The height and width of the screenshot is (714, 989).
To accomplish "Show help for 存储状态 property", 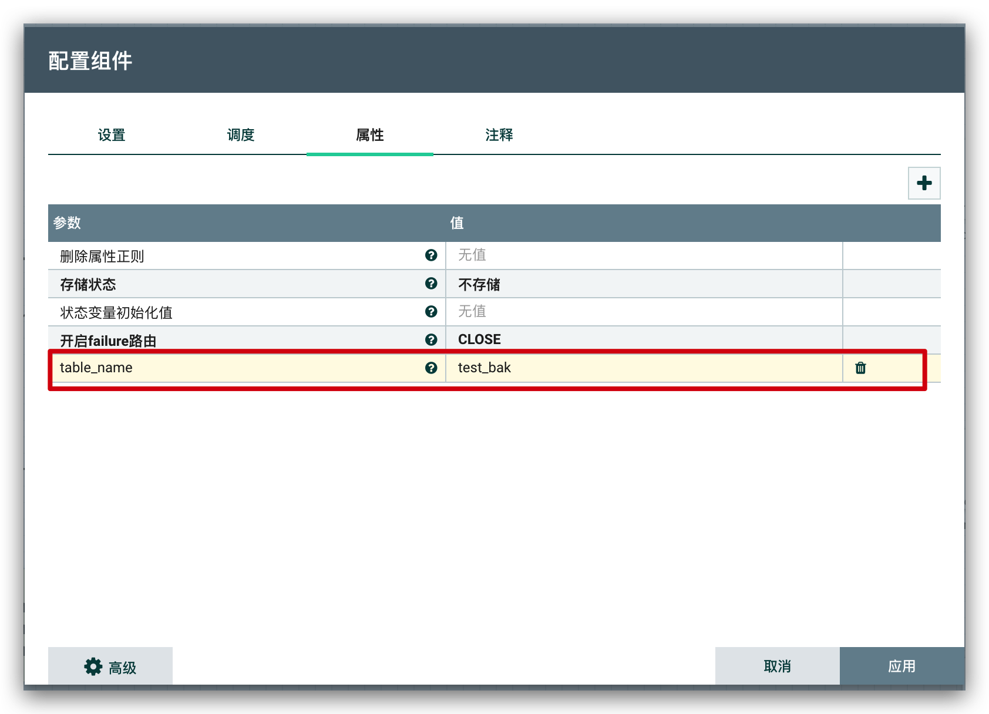I will [x=431, y=284].
